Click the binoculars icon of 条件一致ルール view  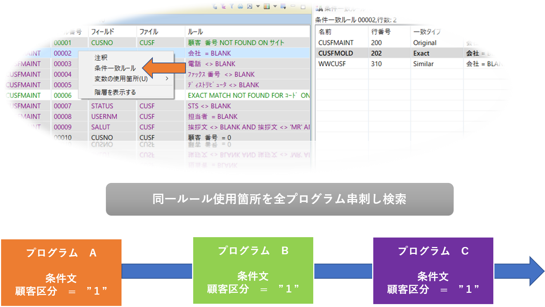coord(319,9)
